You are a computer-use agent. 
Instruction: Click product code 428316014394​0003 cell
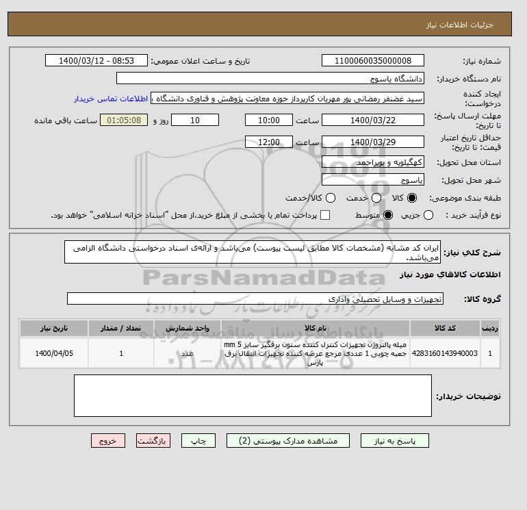[445, 353]
